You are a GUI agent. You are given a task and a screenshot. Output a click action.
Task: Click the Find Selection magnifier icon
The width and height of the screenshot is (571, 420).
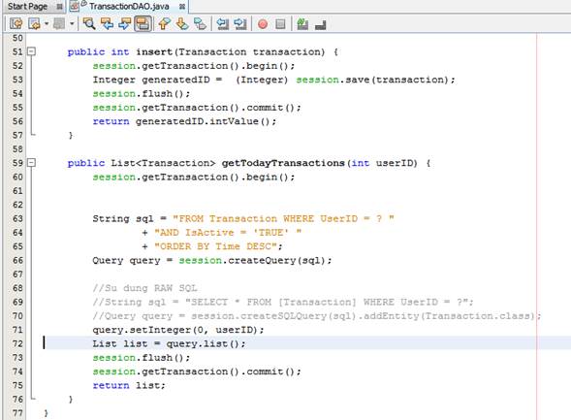pyautogui.click(x=89, y=24)
